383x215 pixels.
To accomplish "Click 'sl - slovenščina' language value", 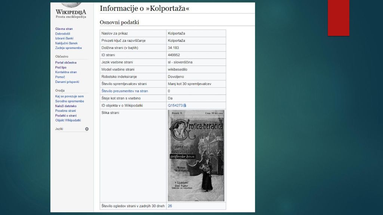I will coord(180,62).
